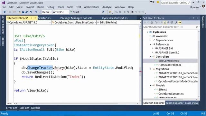Click the Home icon in Solution Explorer

pos(152,23)
